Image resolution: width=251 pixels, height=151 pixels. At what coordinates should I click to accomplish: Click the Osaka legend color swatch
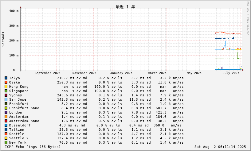6,82
